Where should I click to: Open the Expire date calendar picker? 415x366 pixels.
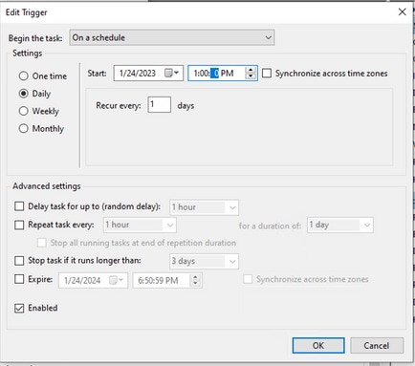click(117, 280)
